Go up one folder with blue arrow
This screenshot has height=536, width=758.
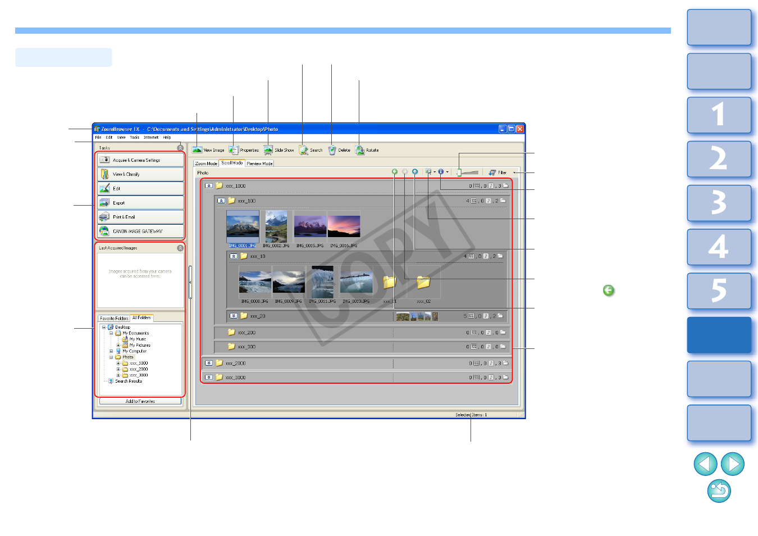click(415, 172)
